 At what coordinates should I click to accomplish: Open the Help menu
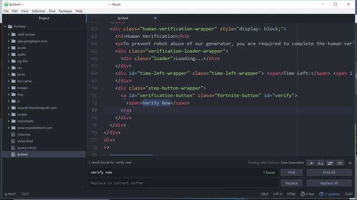coord(79,11)
